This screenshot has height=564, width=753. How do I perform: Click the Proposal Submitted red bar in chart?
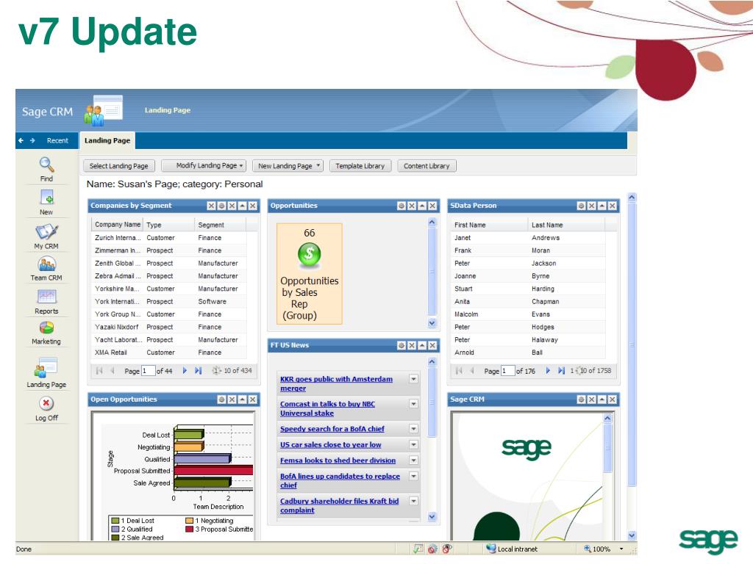(x=214, y=470)
